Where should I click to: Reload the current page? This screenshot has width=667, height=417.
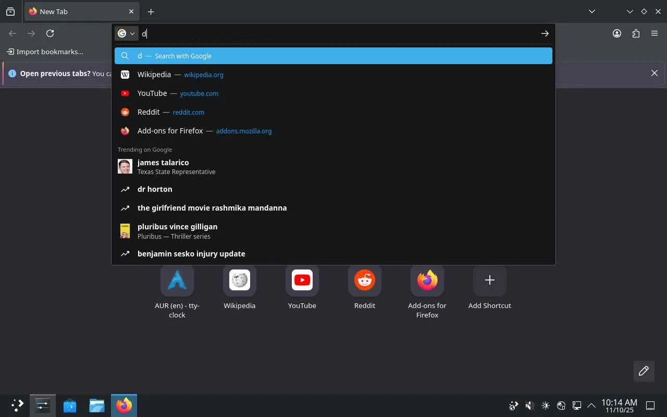click(x=50, y=33)
